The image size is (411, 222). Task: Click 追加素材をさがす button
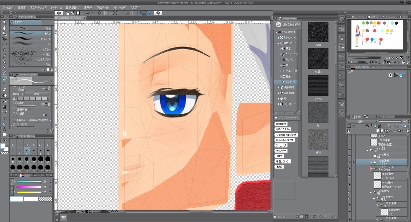coord(288,25)
